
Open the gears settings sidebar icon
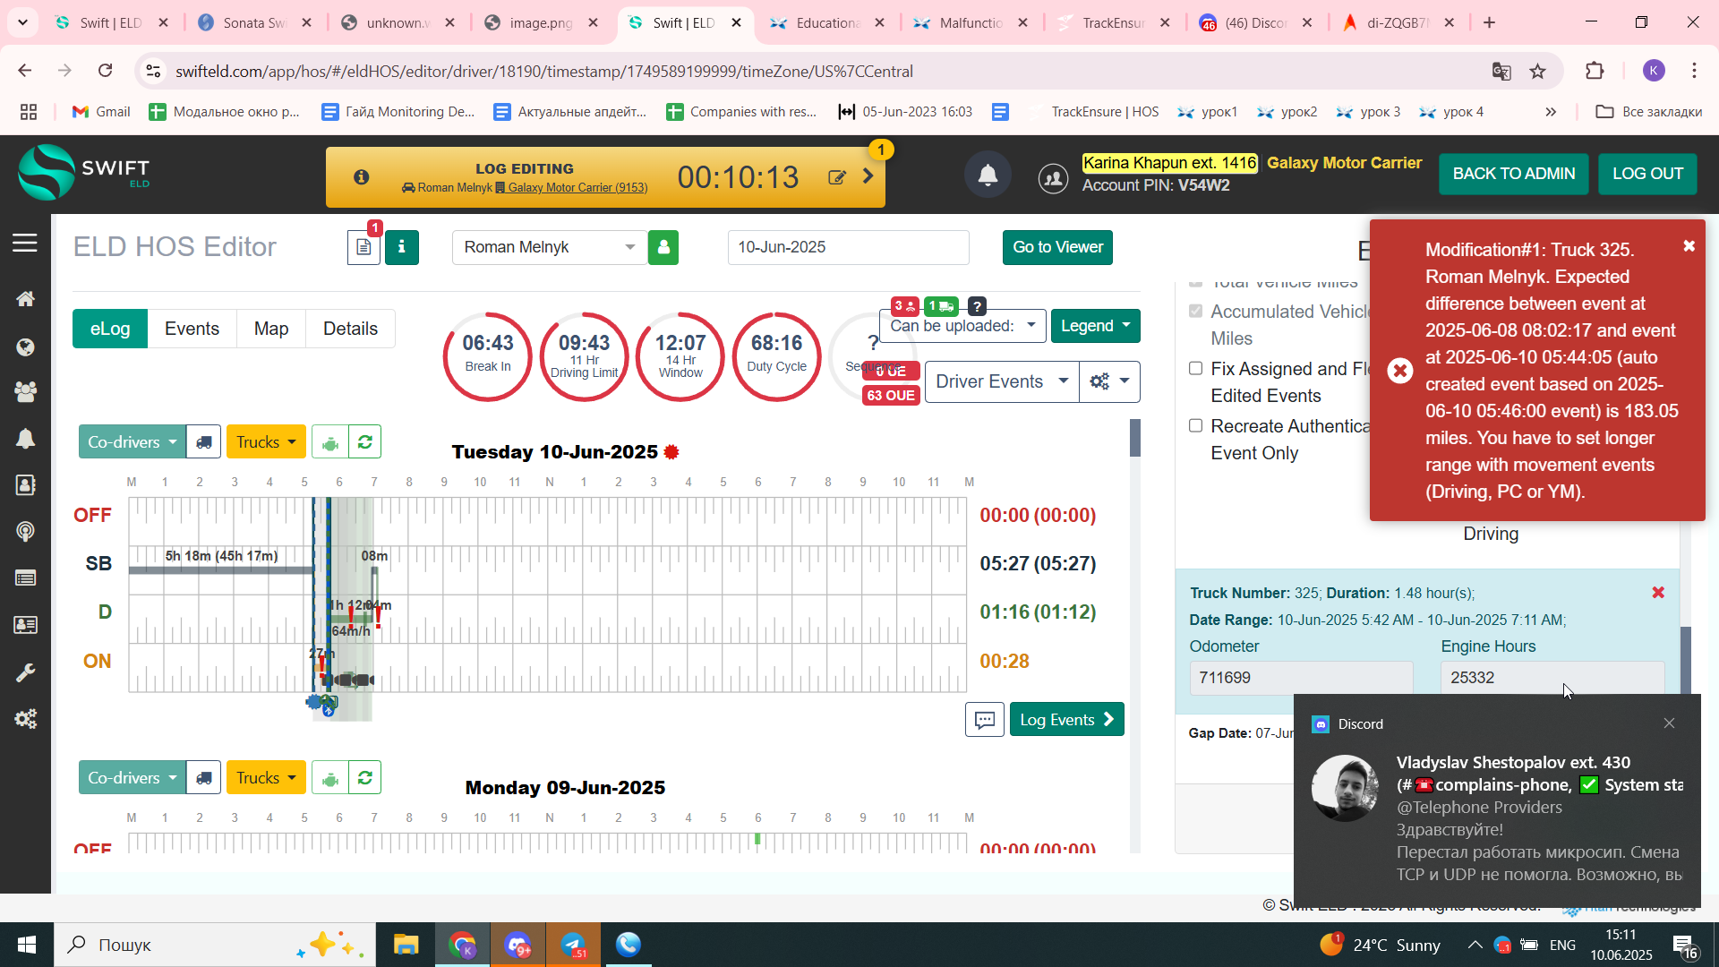tap(25, 719)
